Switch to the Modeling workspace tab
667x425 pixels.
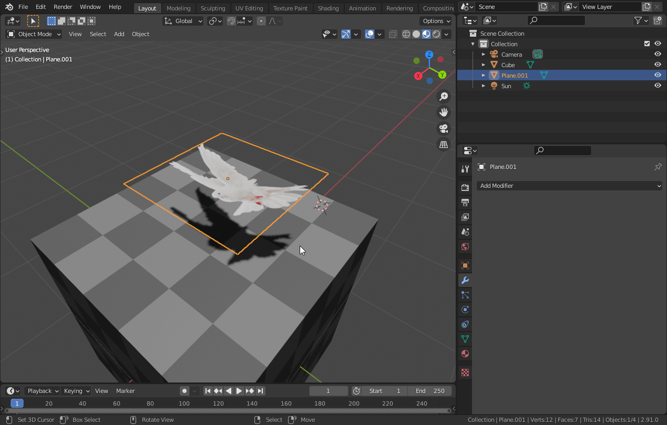click(178, 8)
